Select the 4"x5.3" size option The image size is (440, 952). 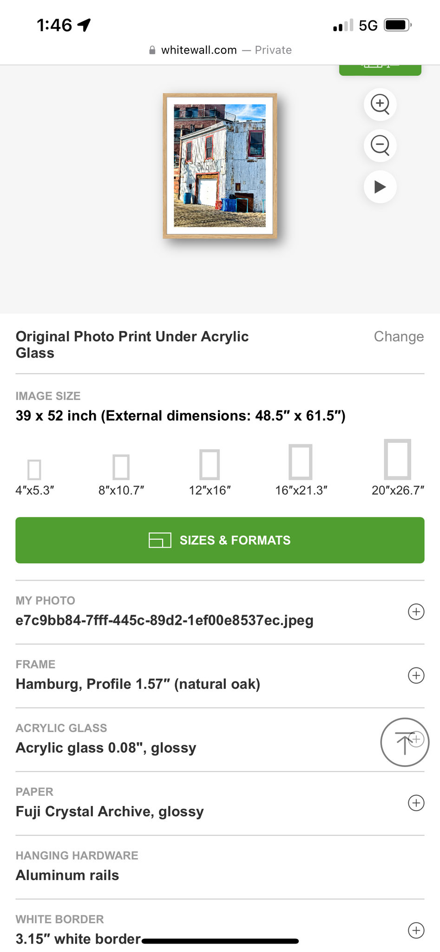point(35,469)
